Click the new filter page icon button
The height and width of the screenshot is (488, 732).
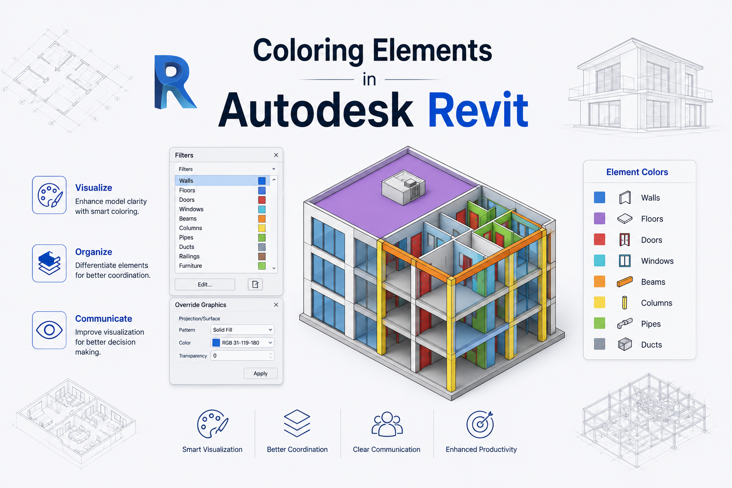point(255,285)
